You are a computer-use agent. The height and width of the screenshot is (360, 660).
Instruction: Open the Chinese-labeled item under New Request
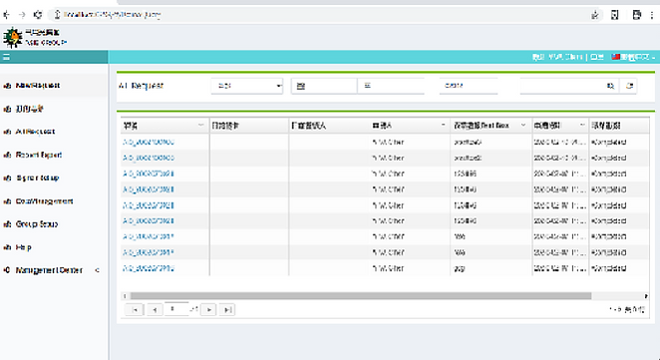coord(30,109)
